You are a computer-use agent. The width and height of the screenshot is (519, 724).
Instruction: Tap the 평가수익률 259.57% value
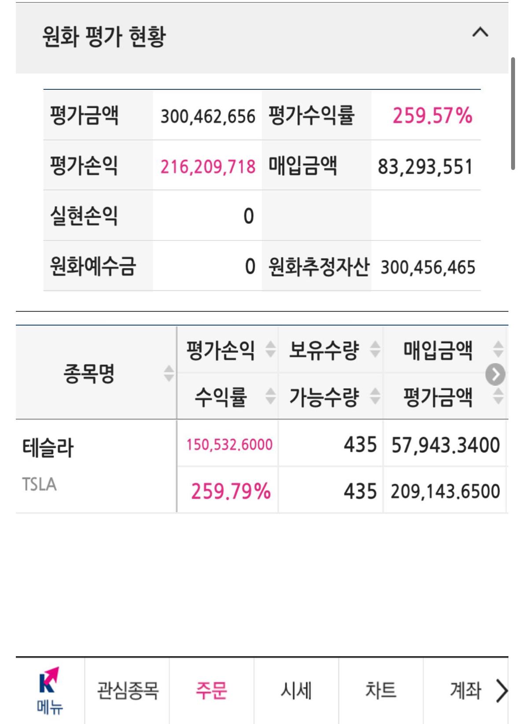point(432,117)
